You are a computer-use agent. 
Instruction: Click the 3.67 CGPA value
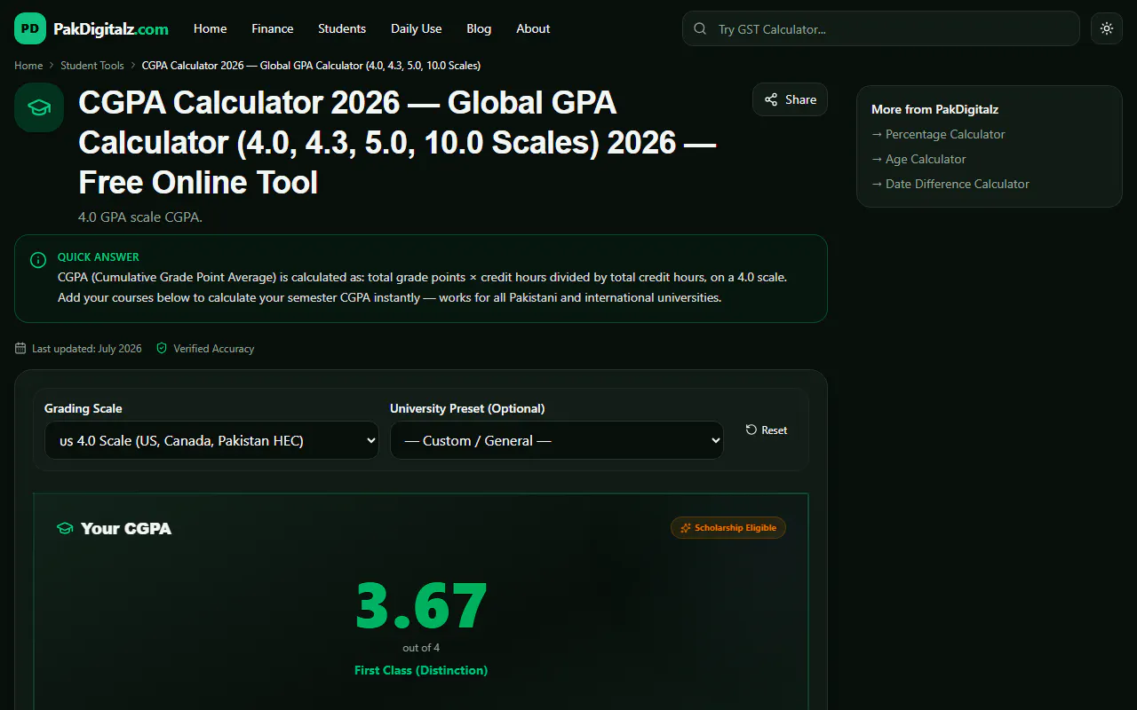coord(421,605)
